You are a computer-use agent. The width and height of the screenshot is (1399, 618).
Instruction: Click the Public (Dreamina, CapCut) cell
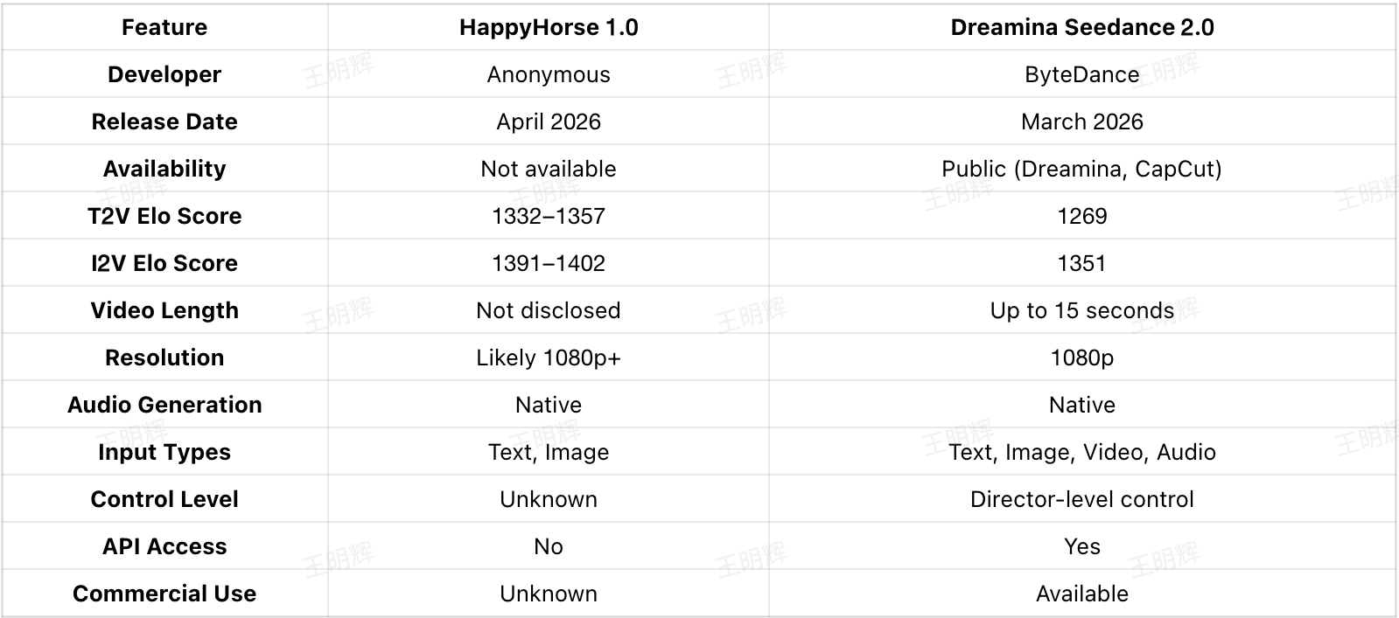[x=1081, y=169]
